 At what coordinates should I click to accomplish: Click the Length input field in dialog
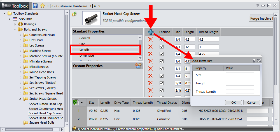point(240,83)
